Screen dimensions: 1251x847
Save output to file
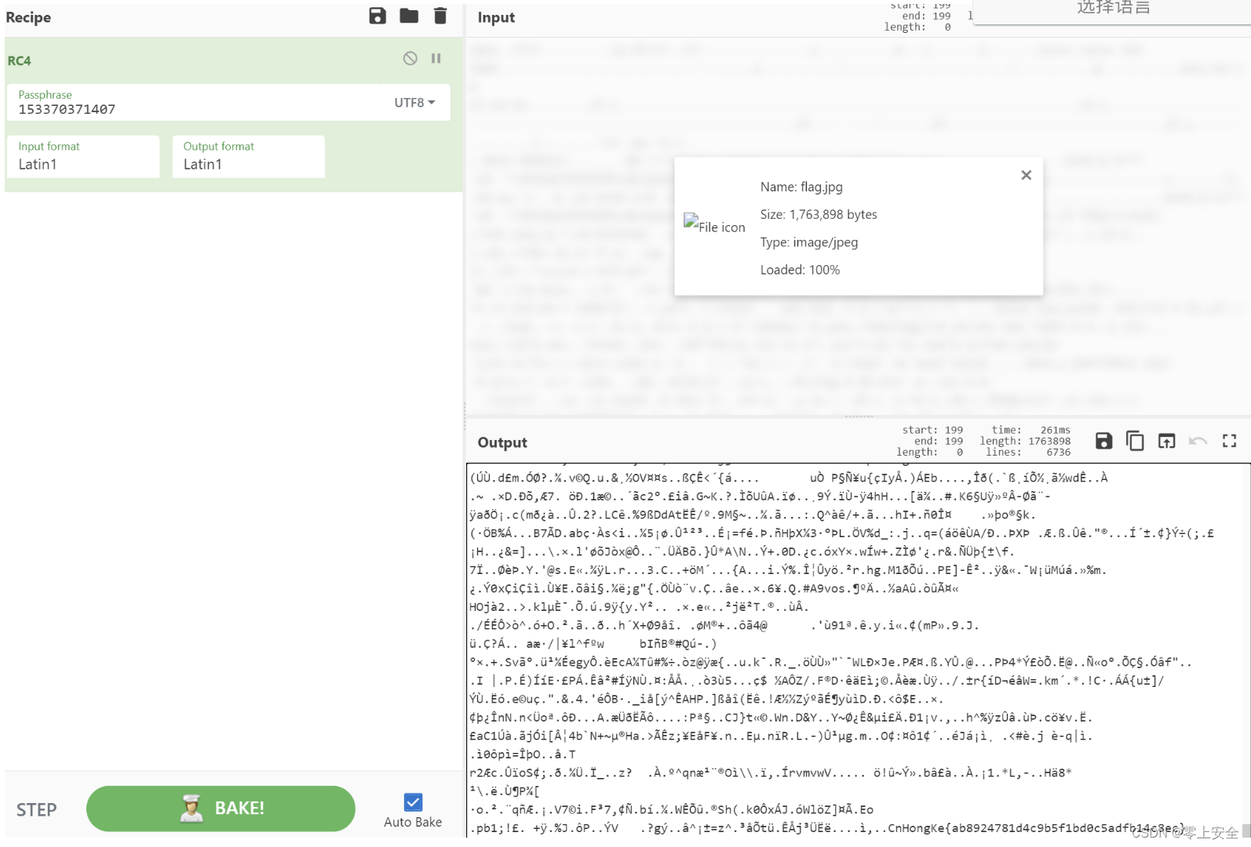1103,442
